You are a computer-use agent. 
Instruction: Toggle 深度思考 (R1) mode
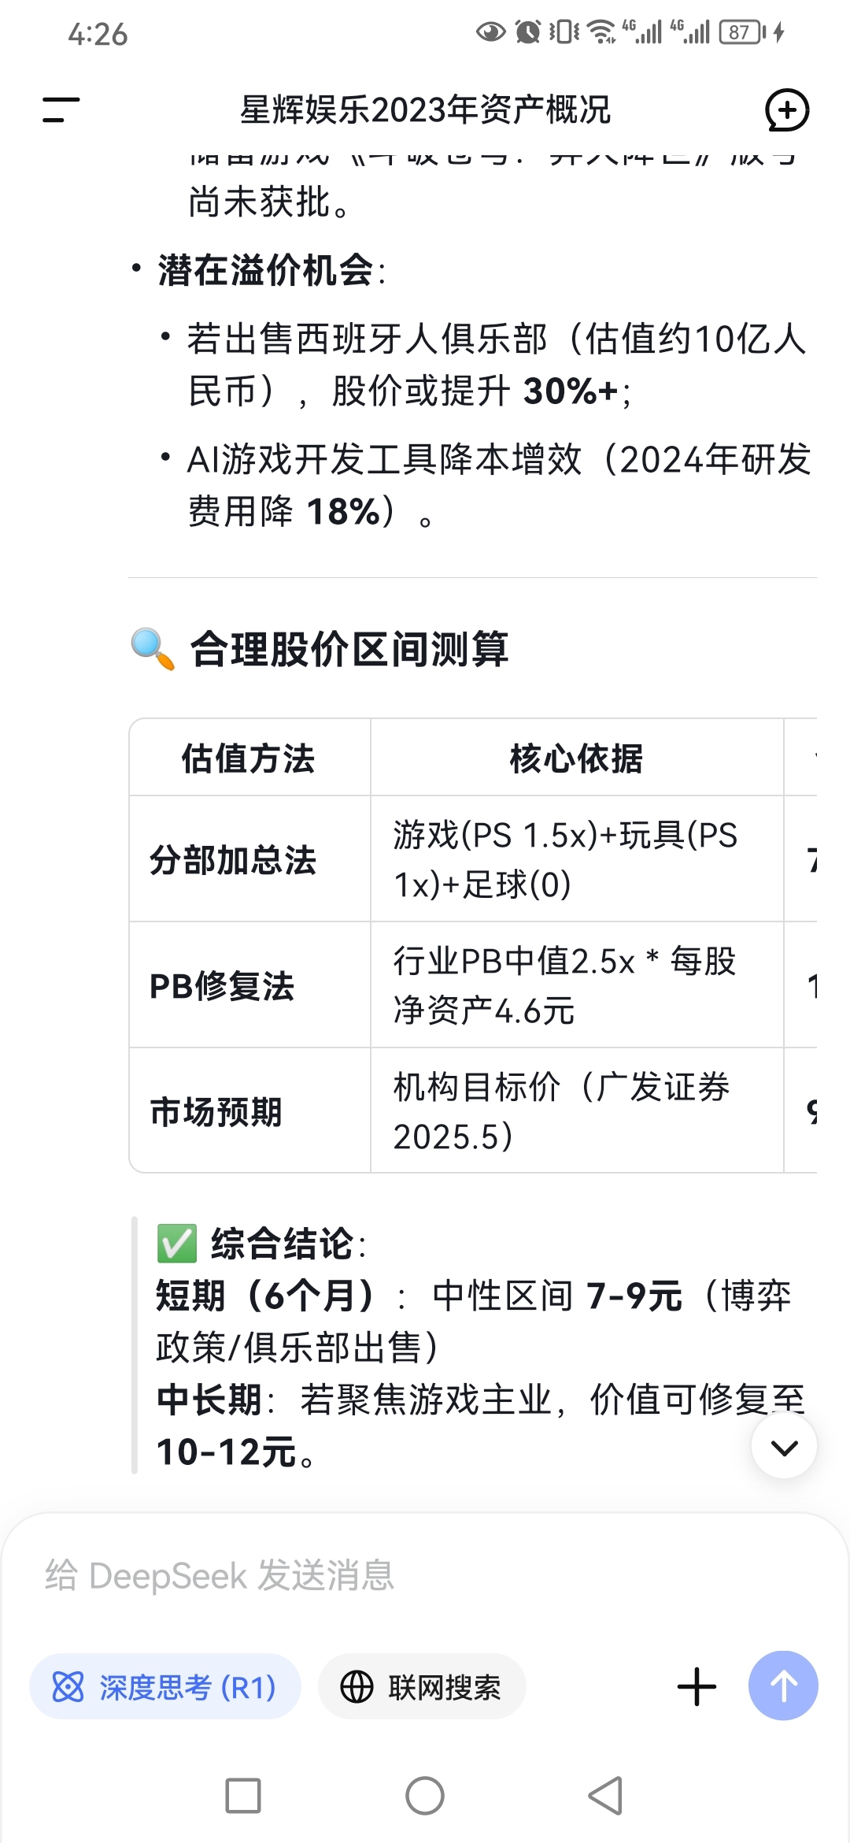(x=165, y=1686)
